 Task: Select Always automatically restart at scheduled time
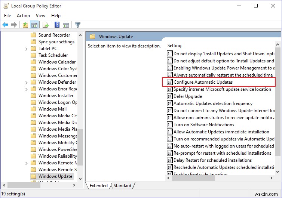tap(223, 75)
